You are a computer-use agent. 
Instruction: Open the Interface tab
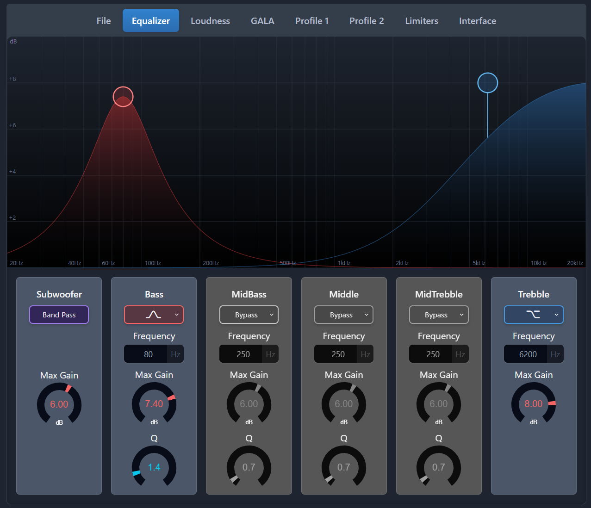click(x=478, y=21)
